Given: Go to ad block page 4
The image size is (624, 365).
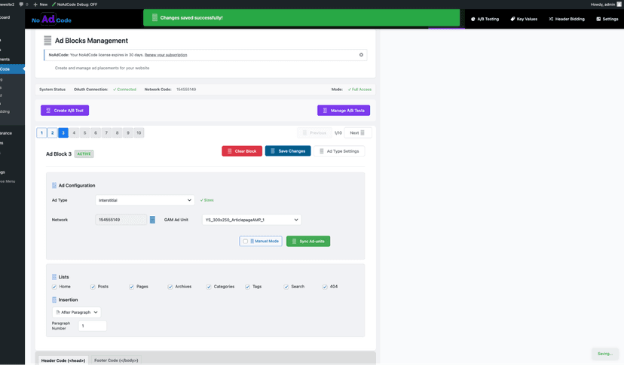Looking at the screenshot, I should [x=74, y=133].
